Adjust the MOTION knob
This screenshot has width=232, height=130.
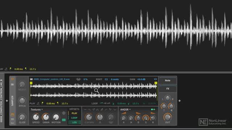click(56, 117)
